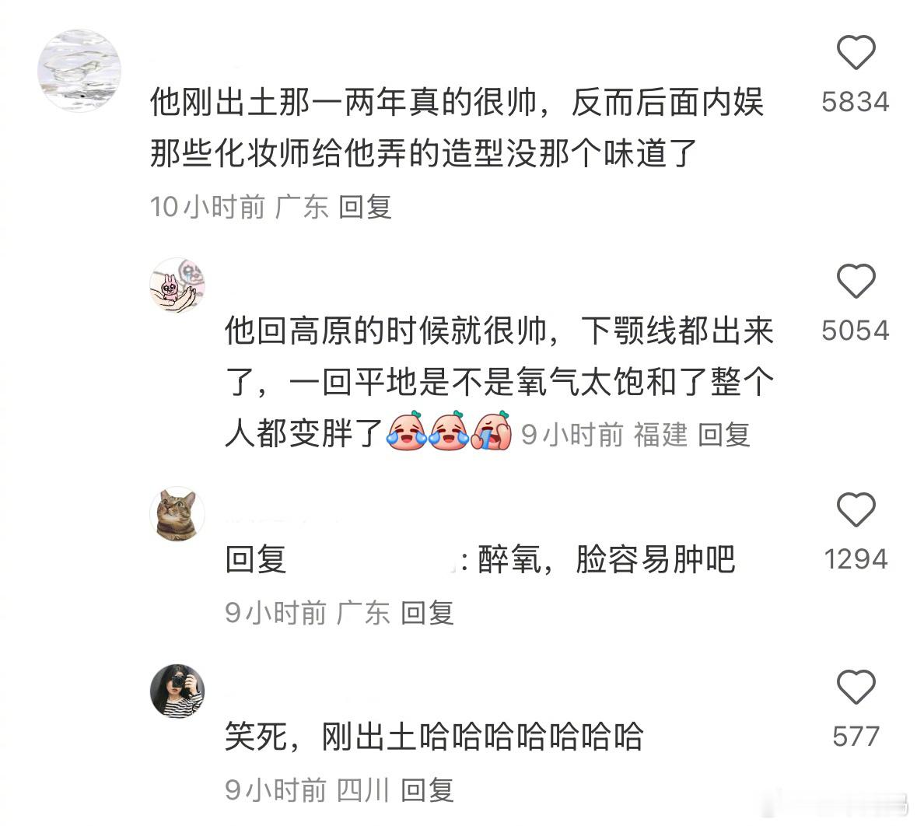The width and height of the screenshot is (917, 826).
Task: Like the 醉氧 reply with 1294 likes
Action: point(856,509)
